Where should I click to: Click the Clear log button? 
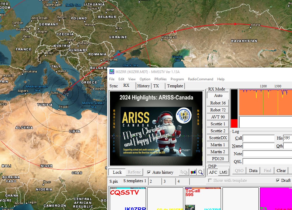[x=281, y=171]
